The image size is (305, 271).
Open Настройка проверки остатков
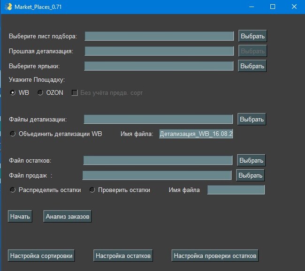point(215,256)
